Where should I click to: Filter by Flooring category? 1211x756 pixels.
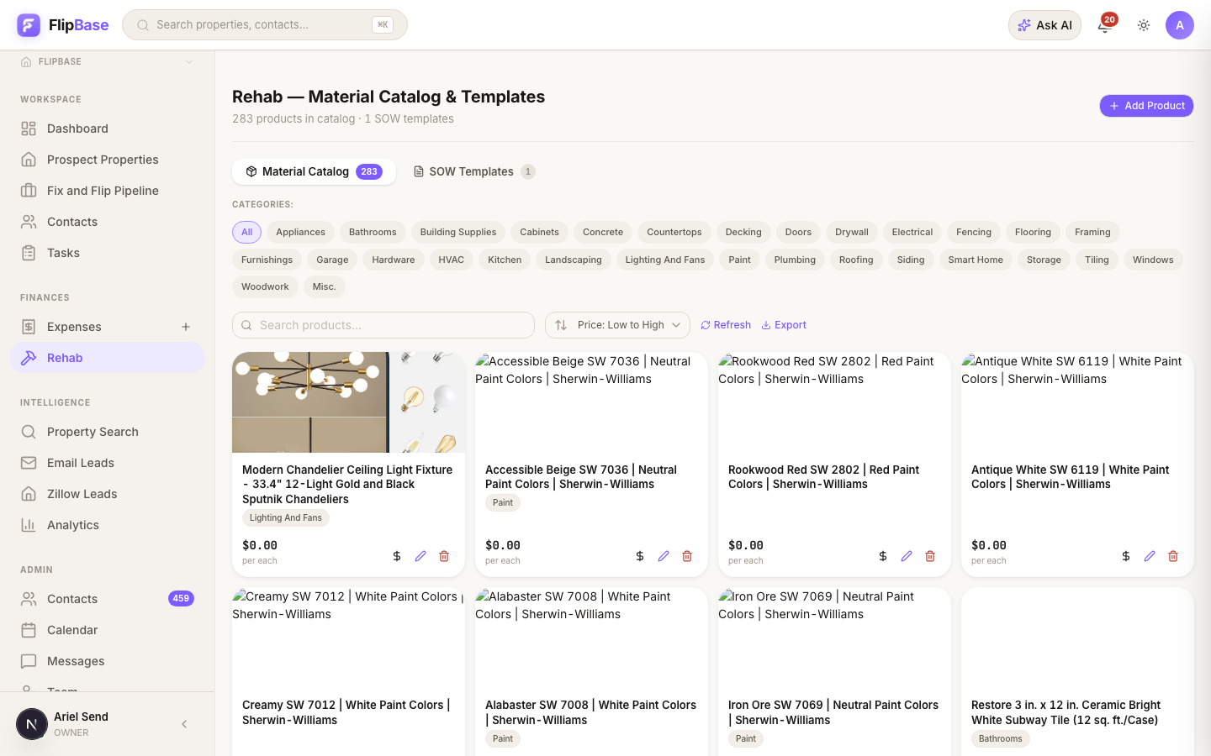pyautogui.click(x=1033, y=232)
